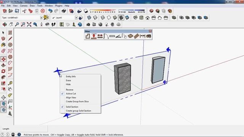Choose the Eraser tool
The image size is (244, 137).
coord(3,51)
